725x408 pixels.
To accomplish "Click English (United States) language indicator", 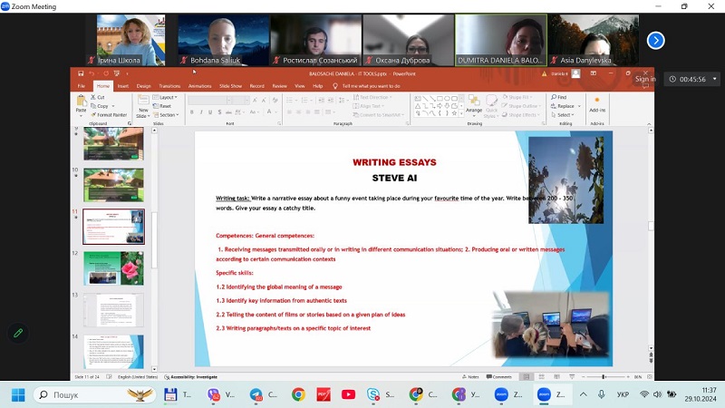I will pyautogui.click(x=138, y=376).
